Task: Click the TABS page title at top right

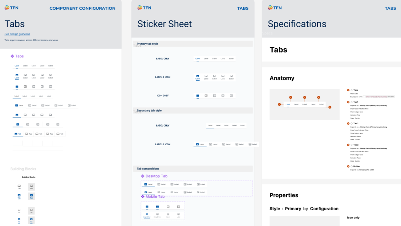Action: pos(390,8)
